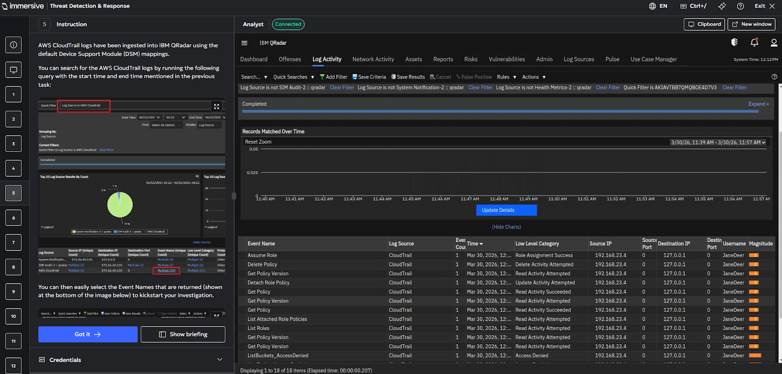782x374 pixels.
Task: Open the user profile icon in QRadar
Action: 774,43
